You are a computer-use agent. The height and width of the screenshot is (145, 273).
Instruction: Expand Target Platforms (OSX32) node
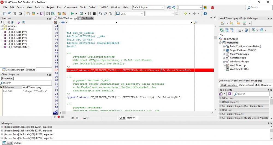click(224, 50)
